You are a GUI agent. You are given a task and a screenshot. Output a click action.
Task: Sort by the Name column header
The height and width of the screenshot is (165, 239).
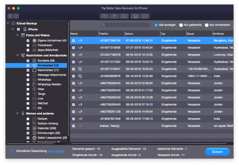click(x=84, y=34)
